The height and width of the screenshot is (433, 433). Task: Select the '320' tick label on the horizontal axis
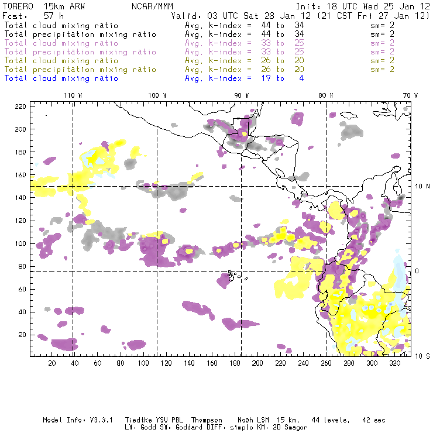[394, 363]
